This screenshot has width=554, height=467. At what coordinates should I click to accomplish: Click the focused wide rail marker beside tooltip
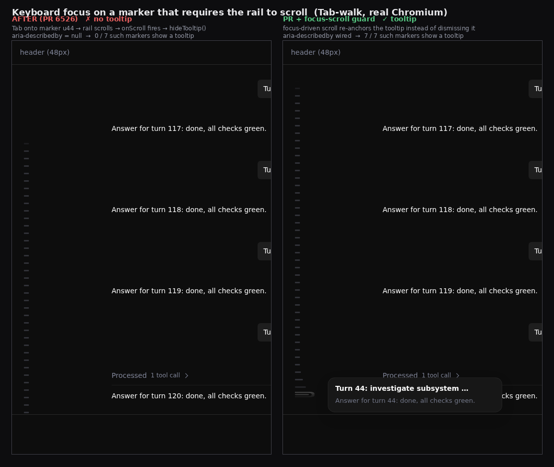(304, 394)
